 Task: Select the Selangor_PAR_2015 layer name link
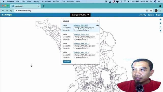81,43
